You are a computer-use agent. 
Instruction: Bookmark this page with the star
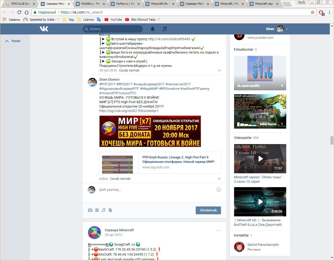(x=312, y=12)
